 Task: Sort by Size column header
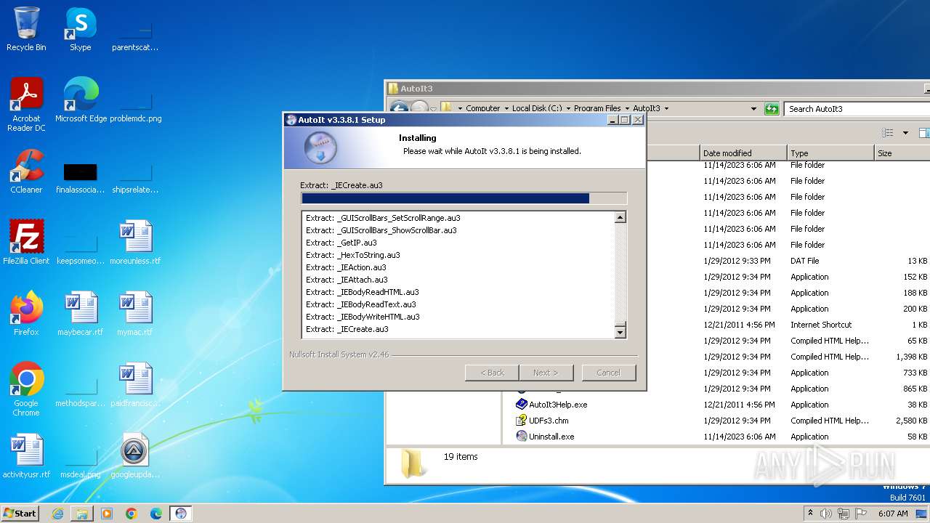pos(901,153)
